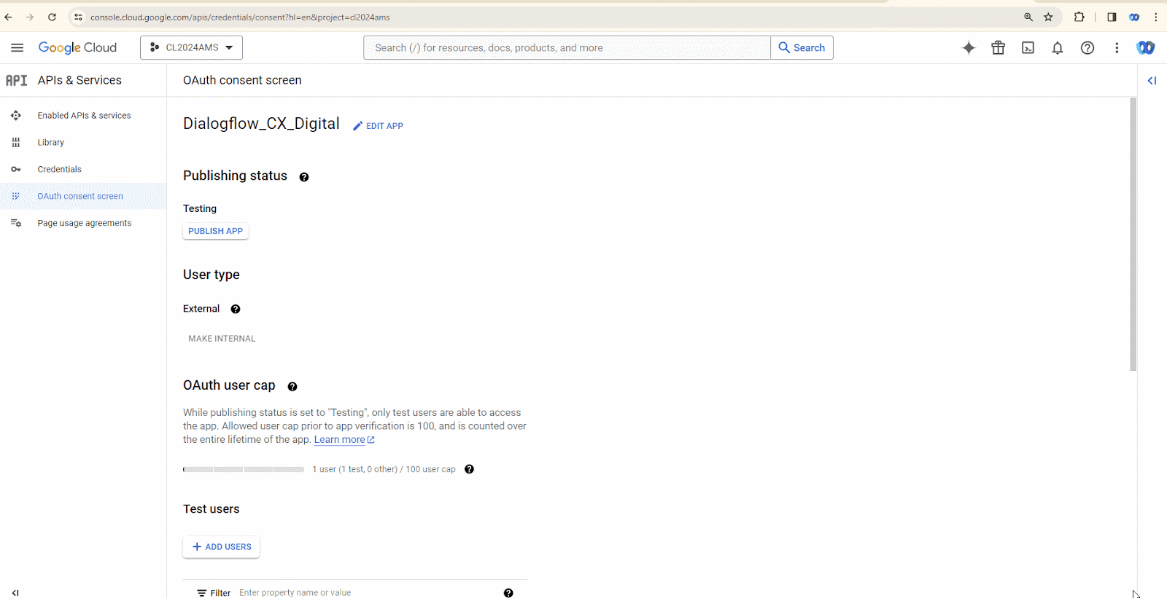Click the page vertical scrollbar

tap(1133, 235)
